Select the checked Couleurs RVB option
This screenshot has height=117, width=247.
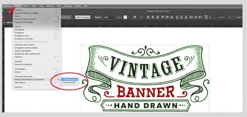[x=69, y=82]
